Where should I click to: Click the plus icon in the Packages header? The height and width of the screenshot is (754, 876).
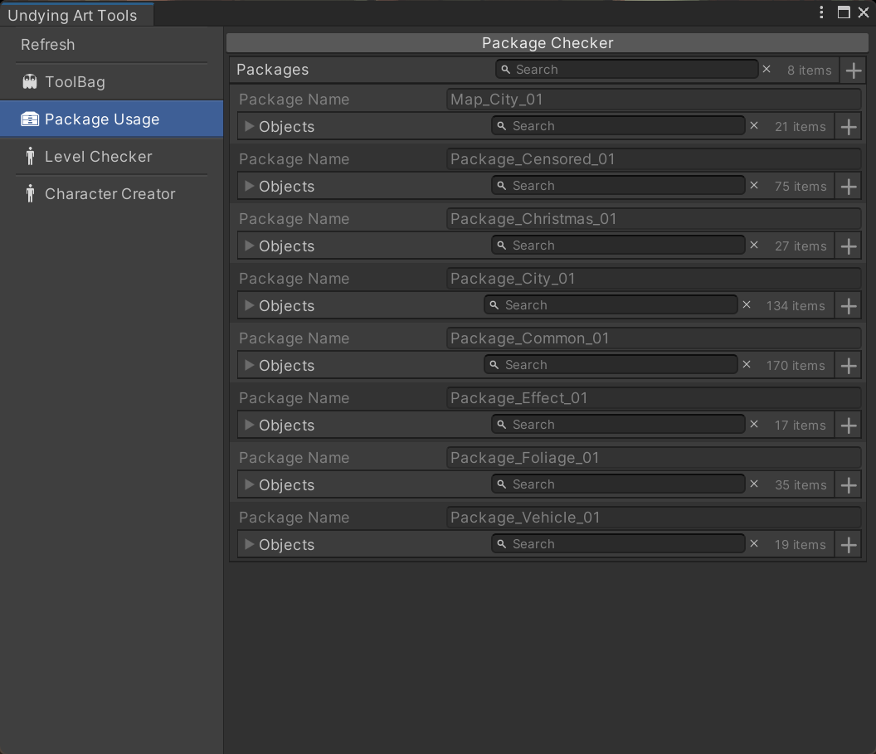(x=853, y=71)
